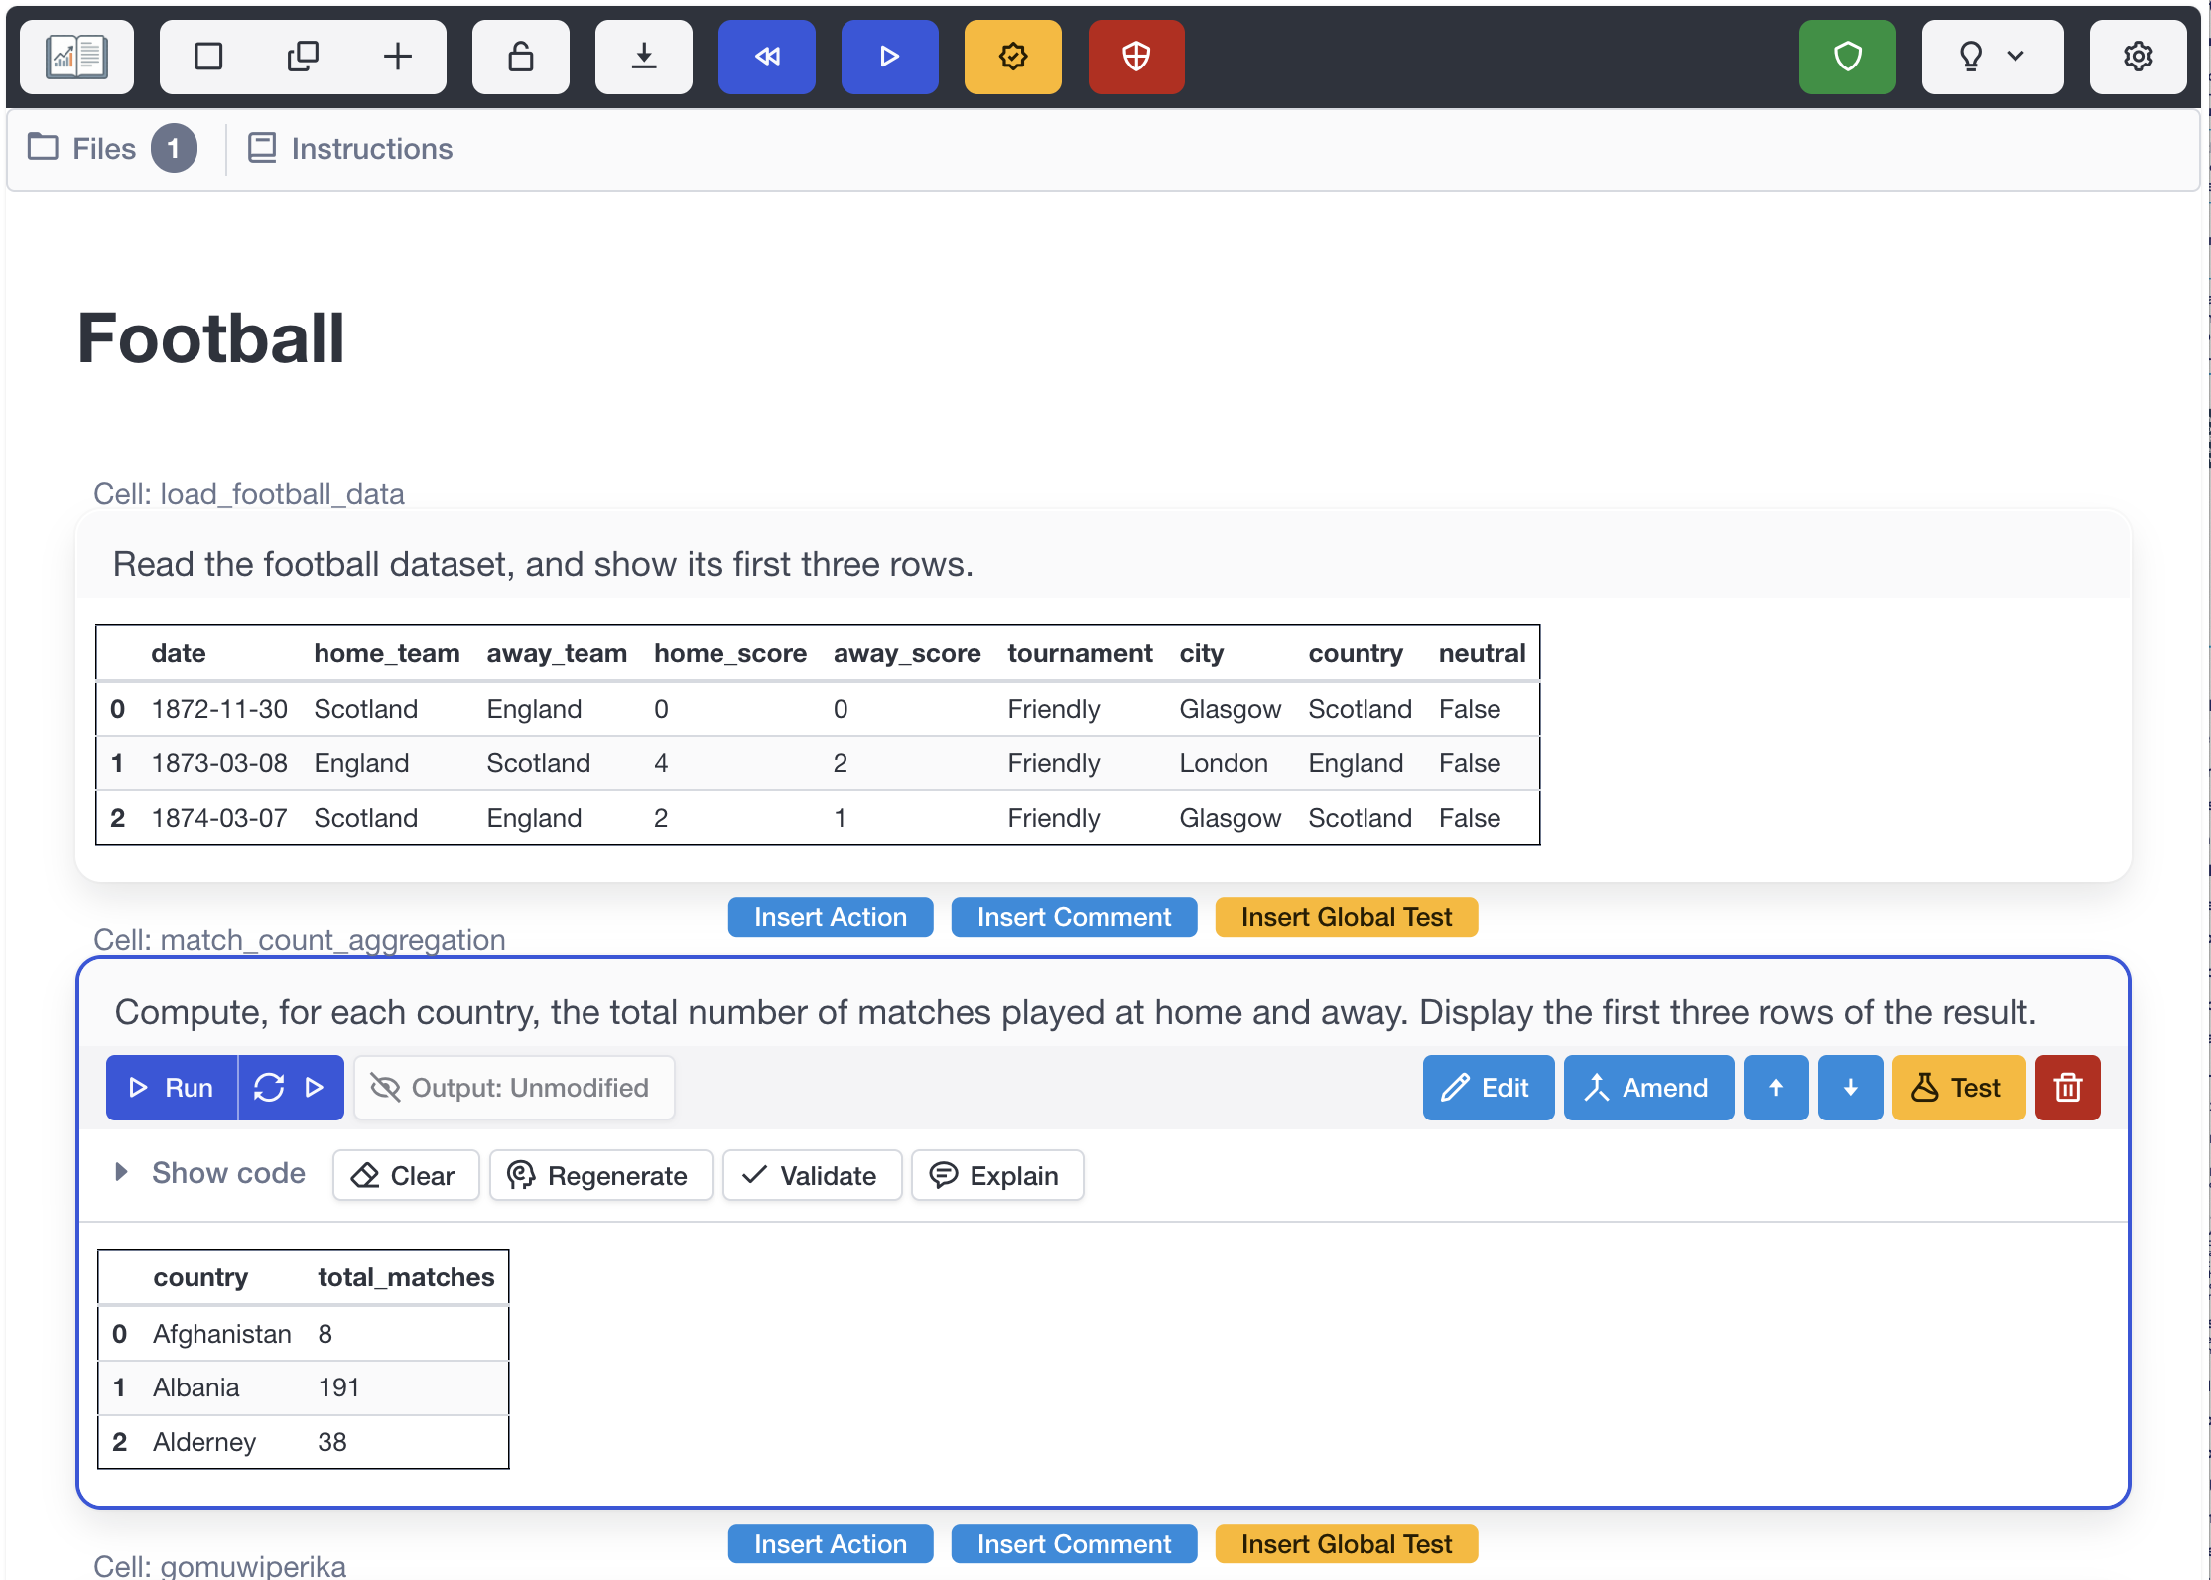Click the yellow validation badge icon

point(1013,57)
